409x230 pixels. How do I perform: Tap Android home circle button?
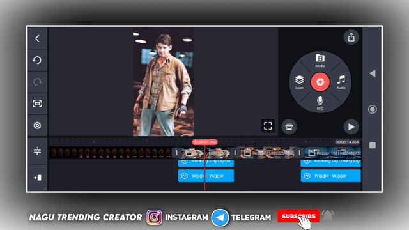click(x=373, y=109)
